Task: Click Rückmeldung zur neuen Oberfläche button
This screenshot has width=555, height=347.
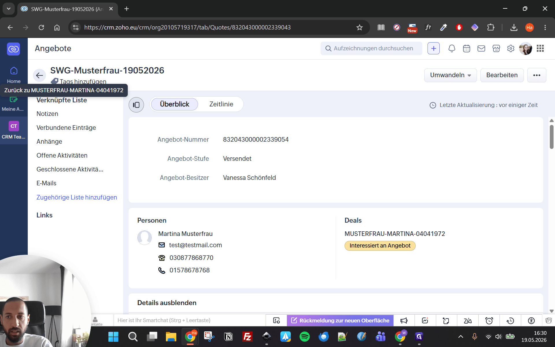Action: 340,320
